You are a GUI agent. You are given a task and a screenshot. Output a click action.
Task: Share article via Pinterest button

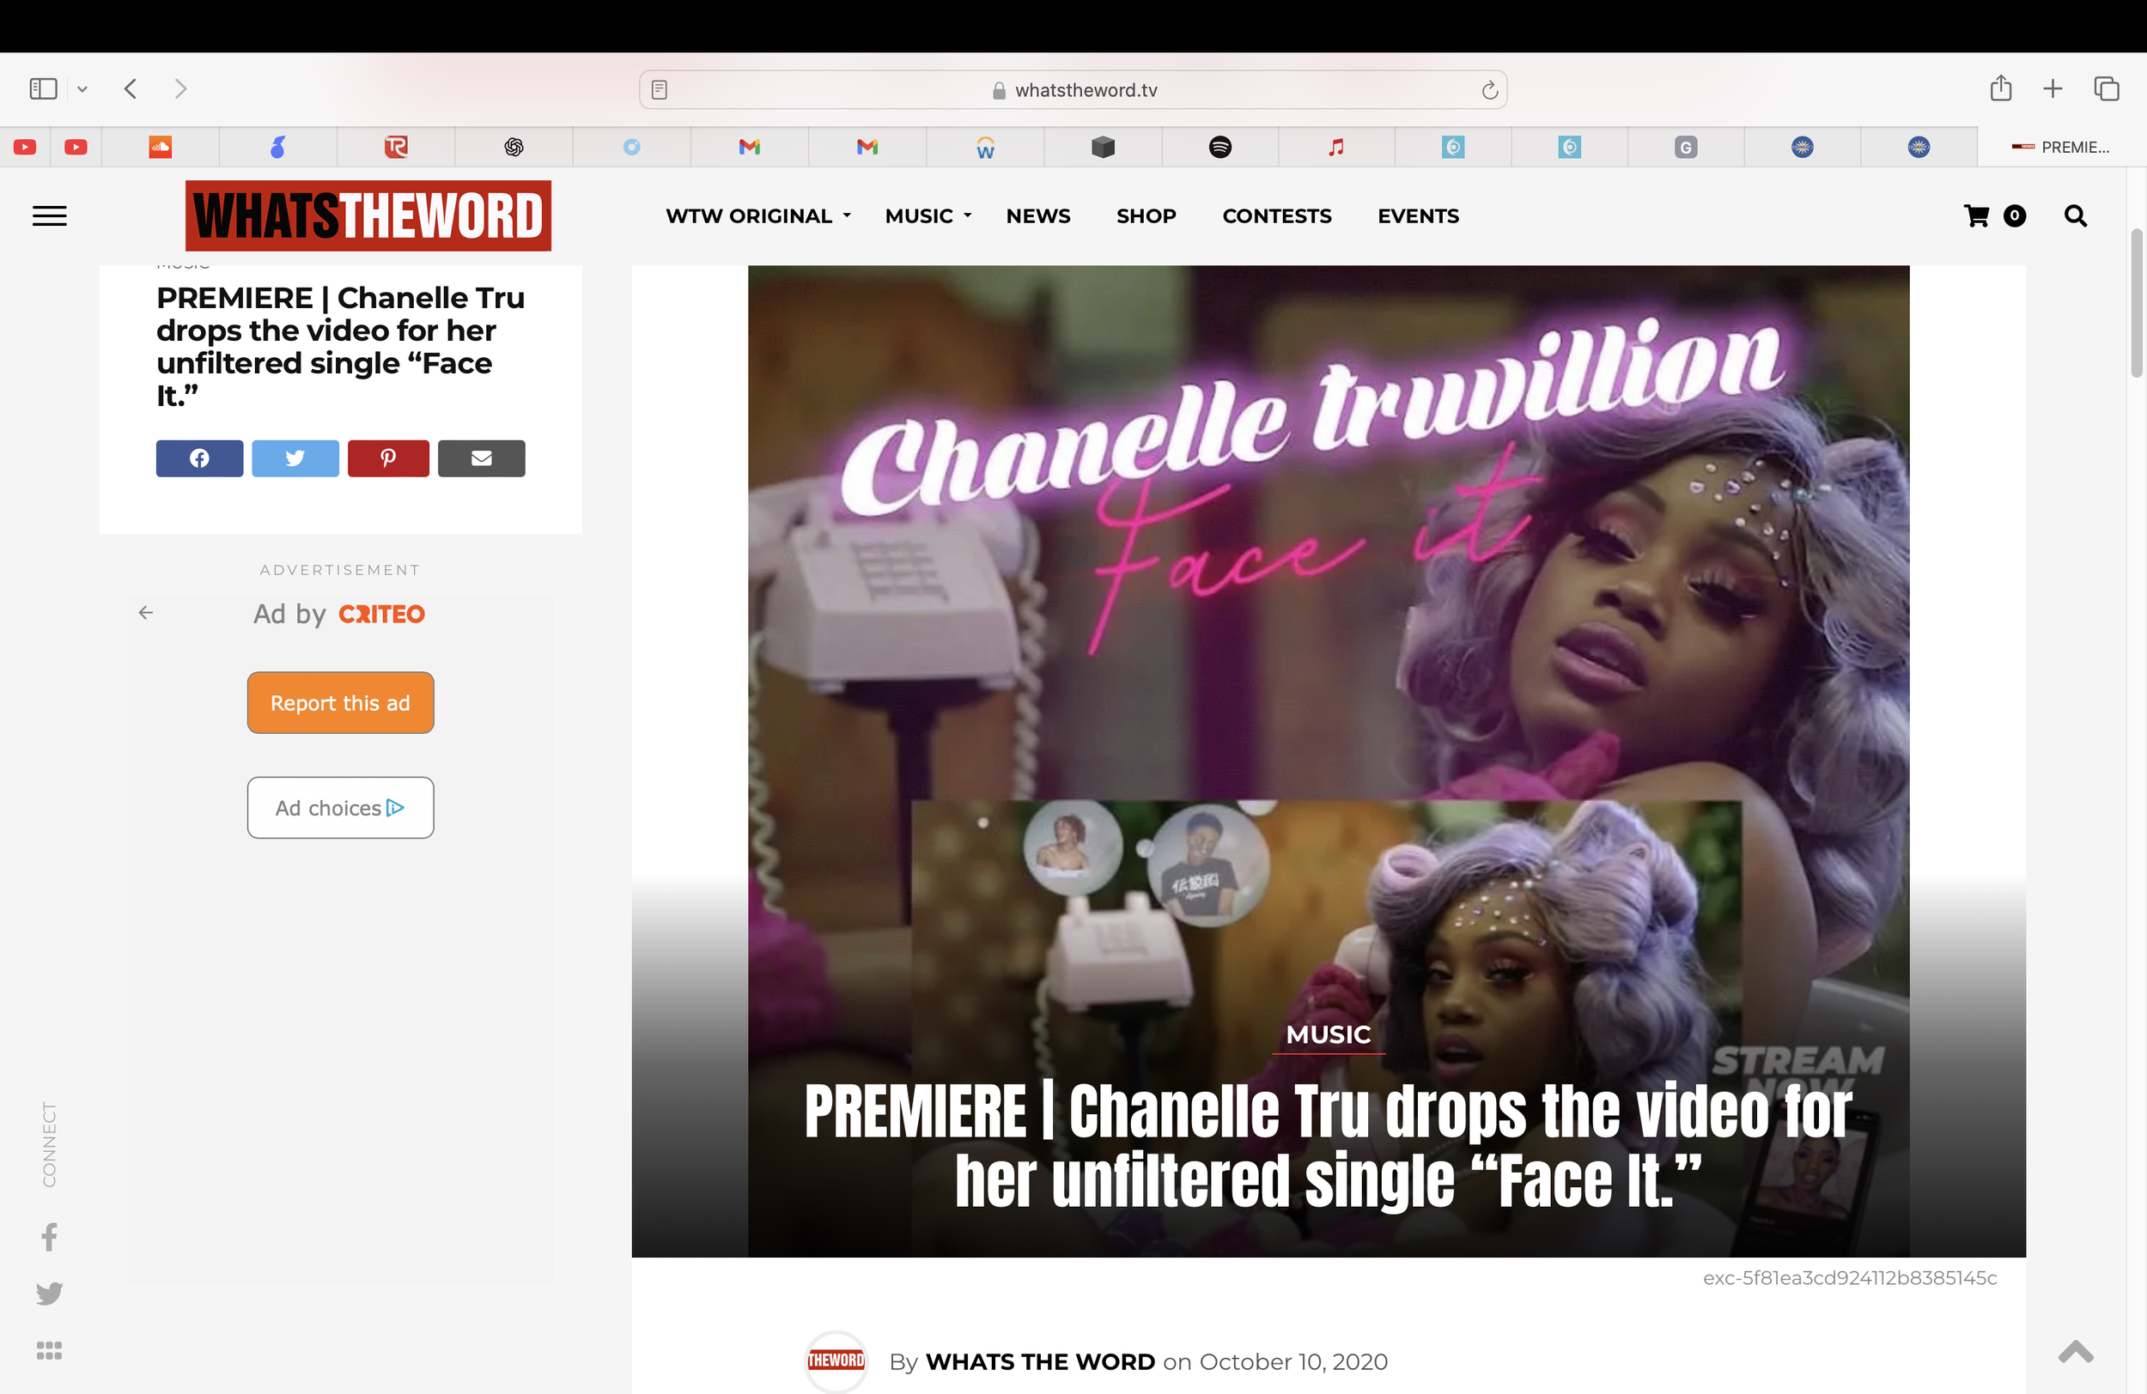point(388,458)
